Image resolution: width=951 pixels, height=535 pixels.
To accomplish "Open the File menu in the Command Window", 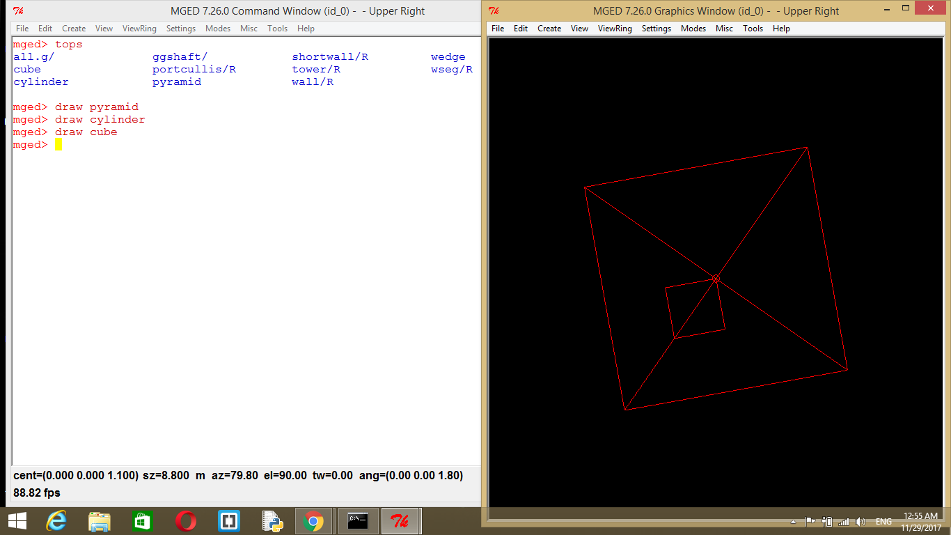I will point(22,29).
